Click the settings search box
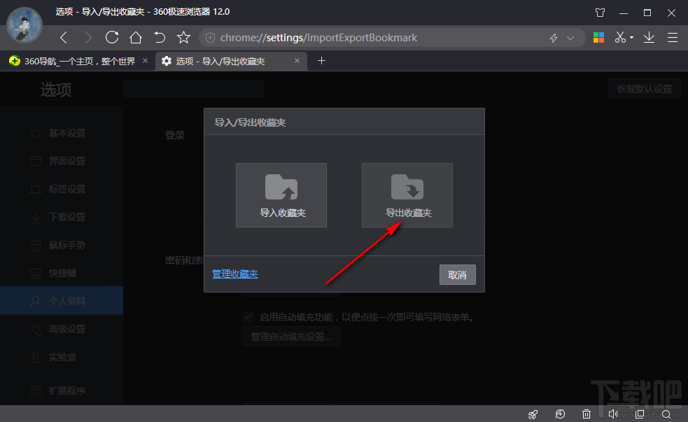The image size is (688, 422). click(193, 89)
